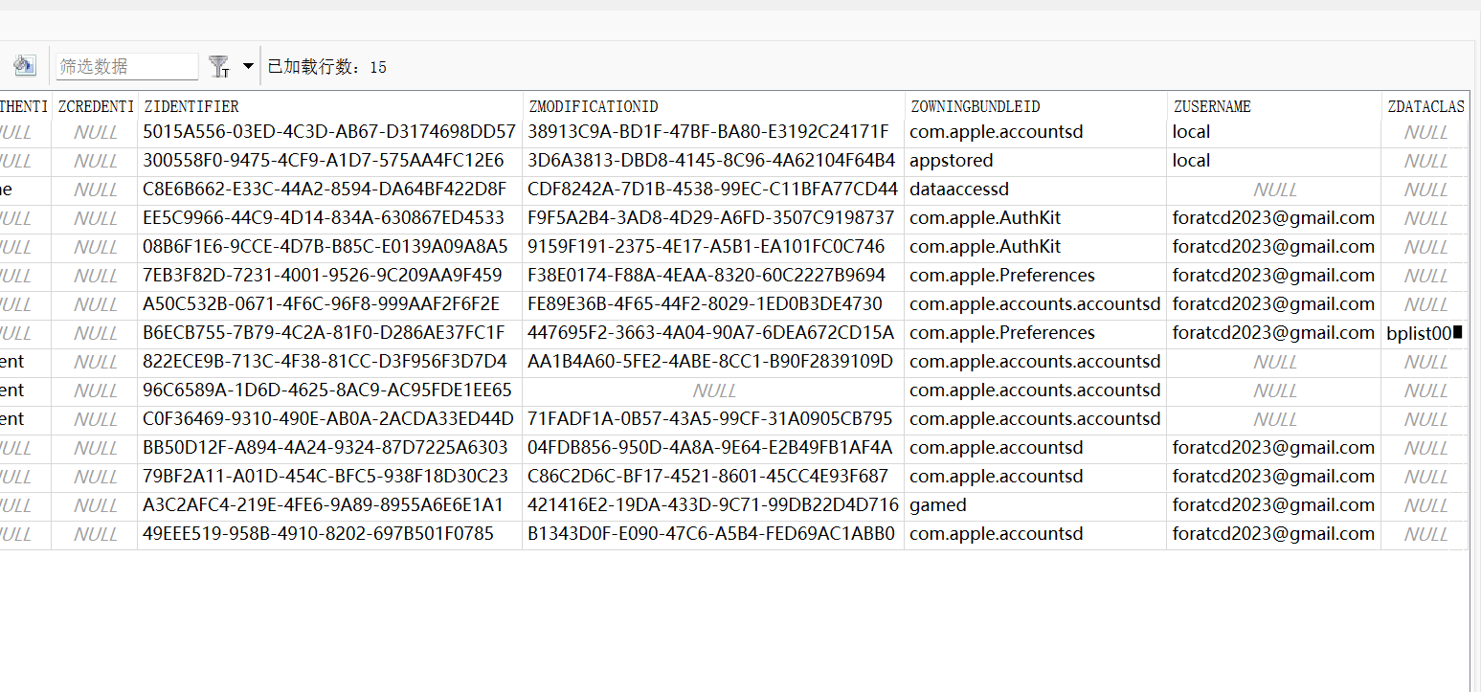Focus the 筛选数据 filter input field
This screenshot has width=1481, height=692.
(127, 66)
